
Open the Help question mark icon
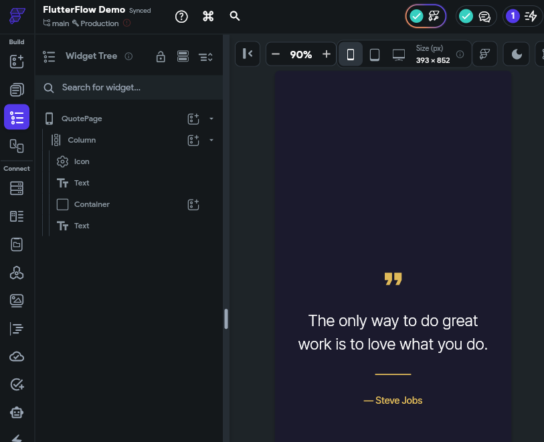click(x=181, y=16)
